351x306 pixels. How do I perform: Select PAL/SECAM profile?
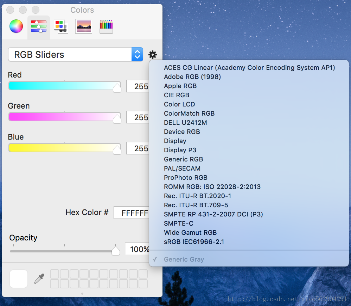249,169
